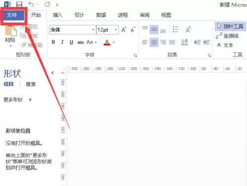Viewport: 247px width, 186px height.
Task: Toggle Bold formatting
Action: pos(53,42)
